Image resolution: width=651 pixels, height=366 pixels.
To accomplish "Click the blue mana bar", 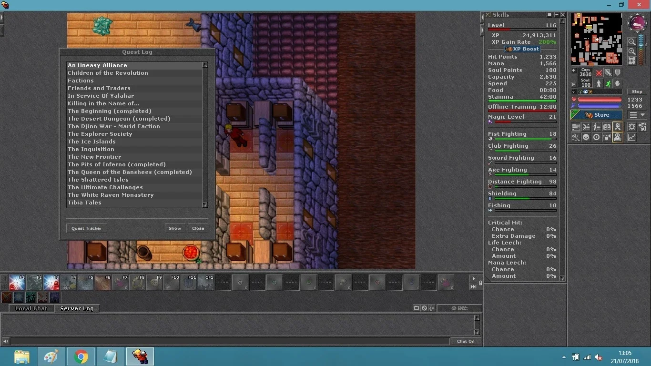I will point(600,106).
